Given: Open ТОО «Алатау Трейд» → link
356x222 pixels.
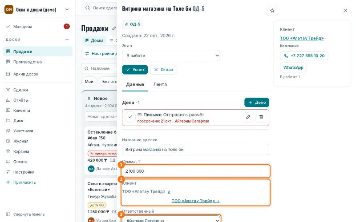Looking at the screenshot, I should coord(195,201).
